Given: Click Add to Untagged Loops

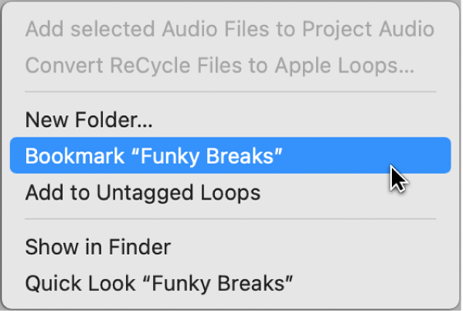Looking at the screenshot, I should pos(230,193).
